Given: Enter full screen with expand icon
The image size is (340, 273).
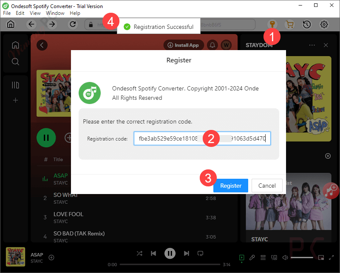Looking at the screenshot, I should coord(331,258).
